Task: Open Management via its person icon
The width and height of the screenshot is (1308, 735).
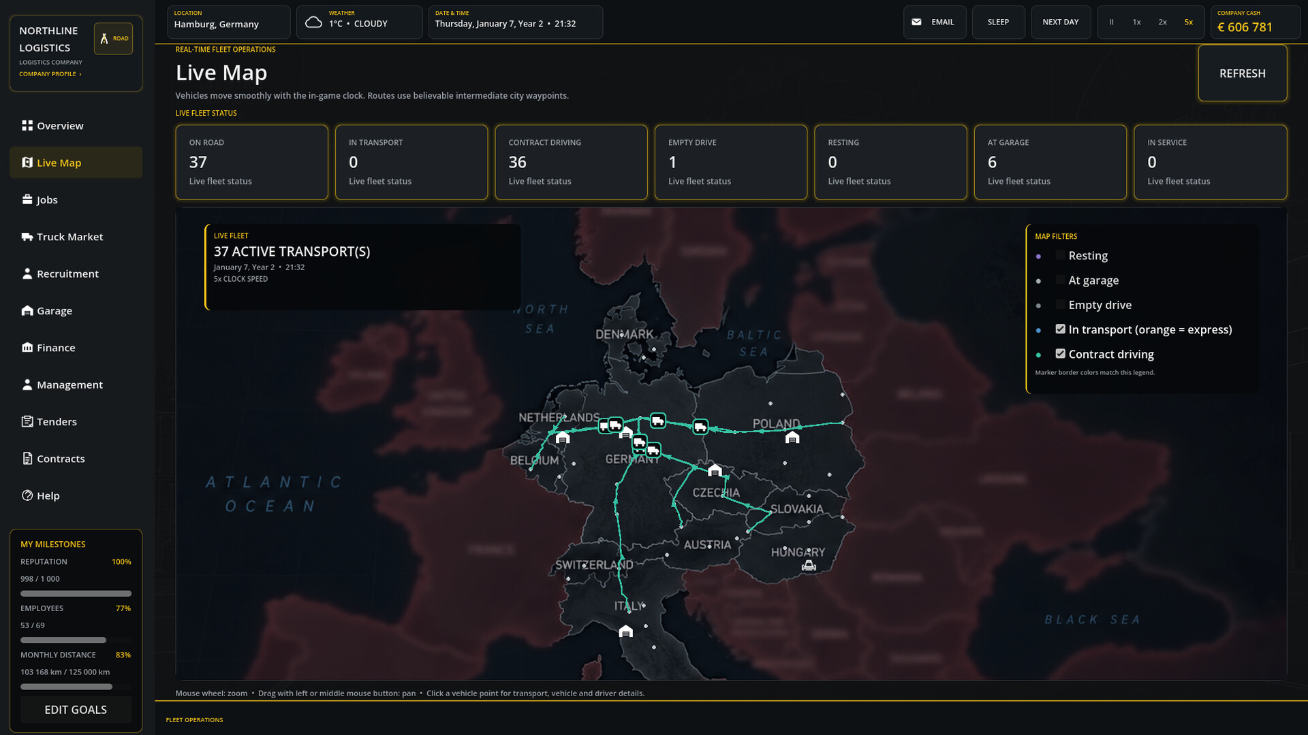Action: [x=27, y=385]
